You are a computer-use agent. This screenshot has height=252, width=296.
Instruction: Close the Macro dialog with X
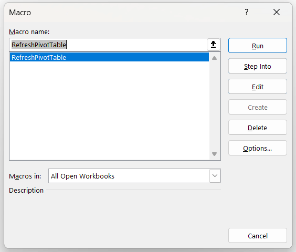(277, 12)
